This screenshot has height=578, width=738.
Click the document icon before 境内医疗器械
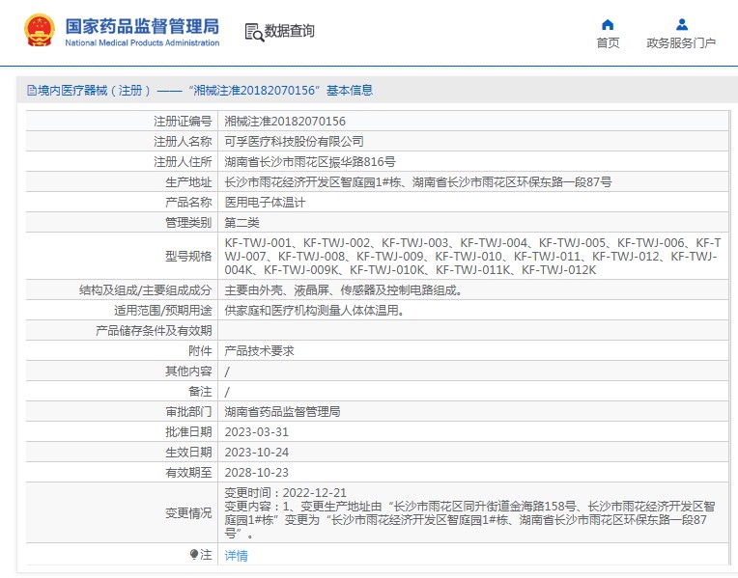point(31,91)
